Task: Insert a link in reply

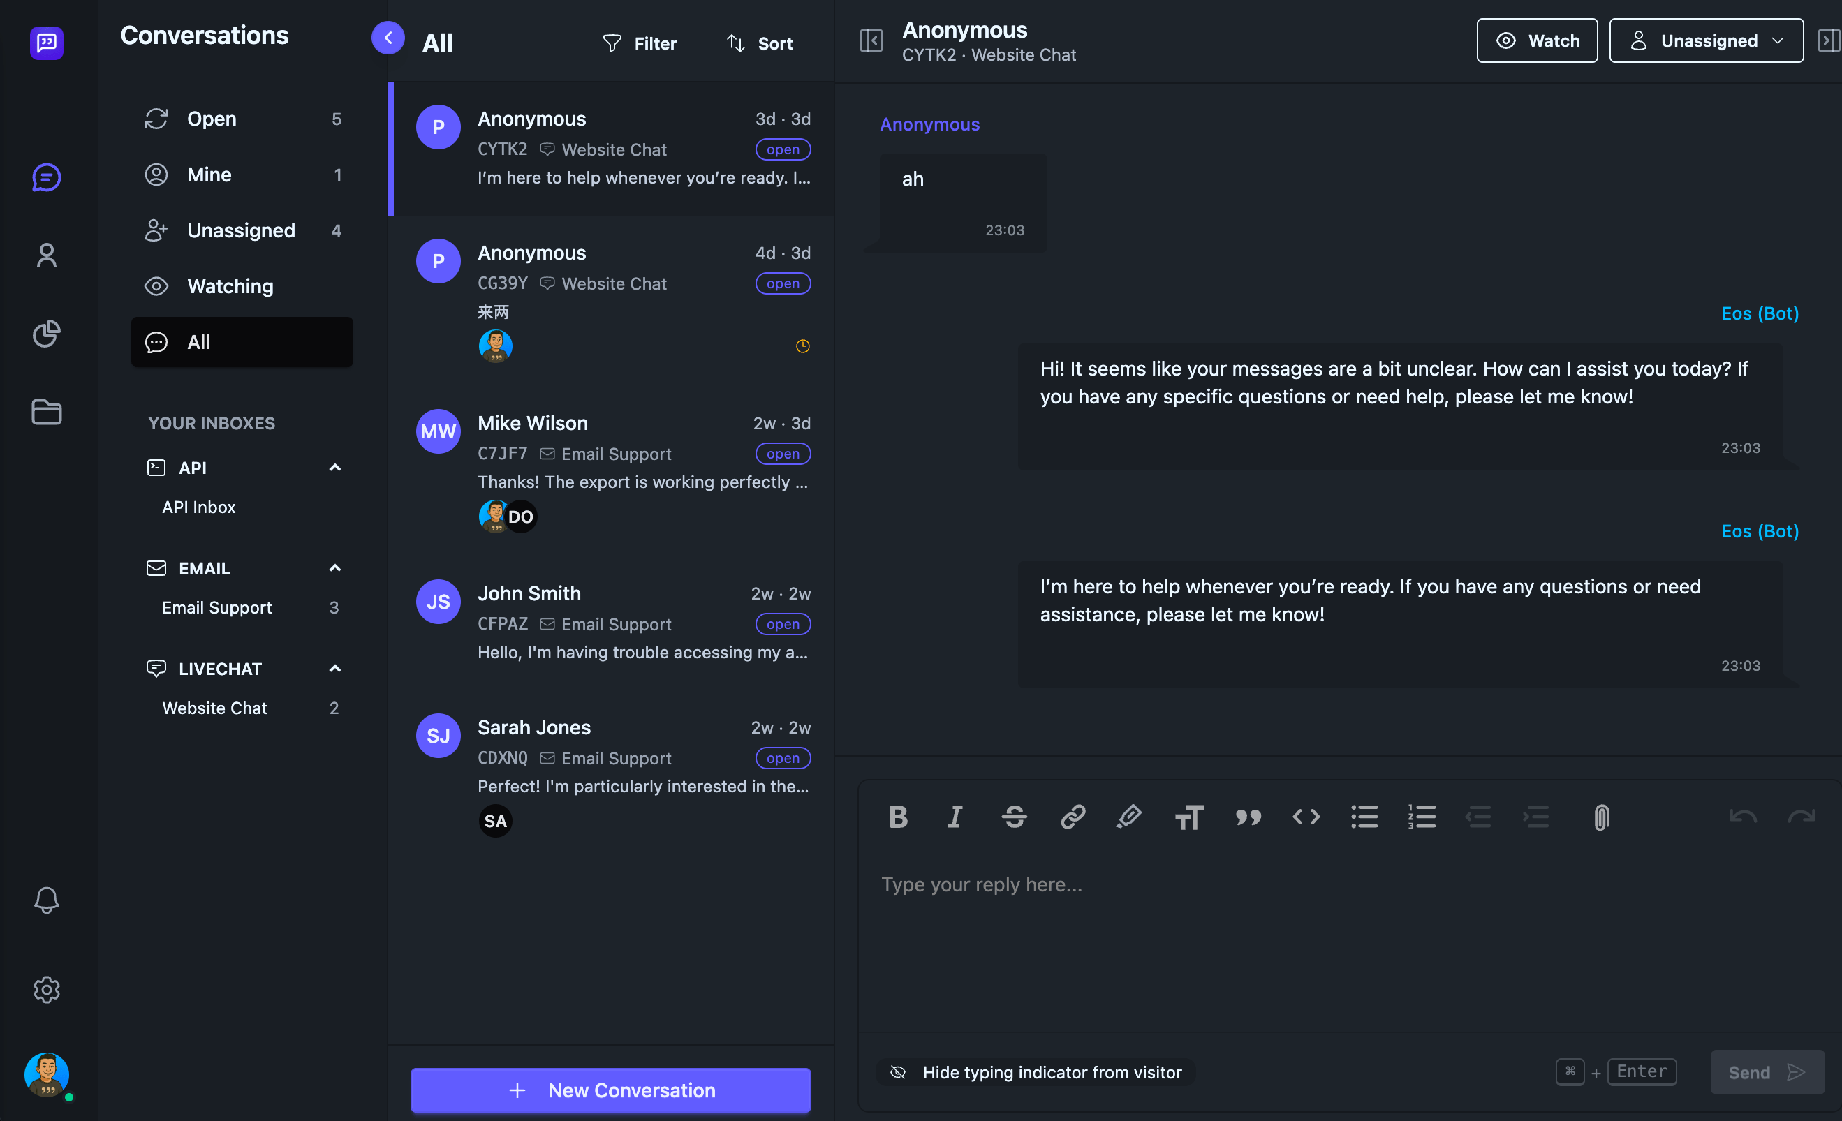Action: [1072, 817]
